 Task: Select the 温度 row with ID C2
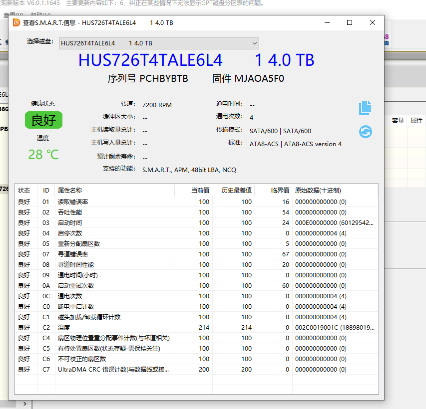pyautogui.click(x=64, y=328)
